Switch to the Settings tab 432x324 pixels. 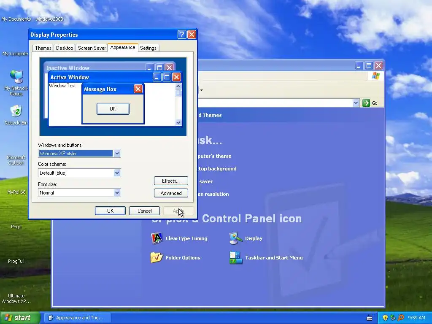(148, 48)
